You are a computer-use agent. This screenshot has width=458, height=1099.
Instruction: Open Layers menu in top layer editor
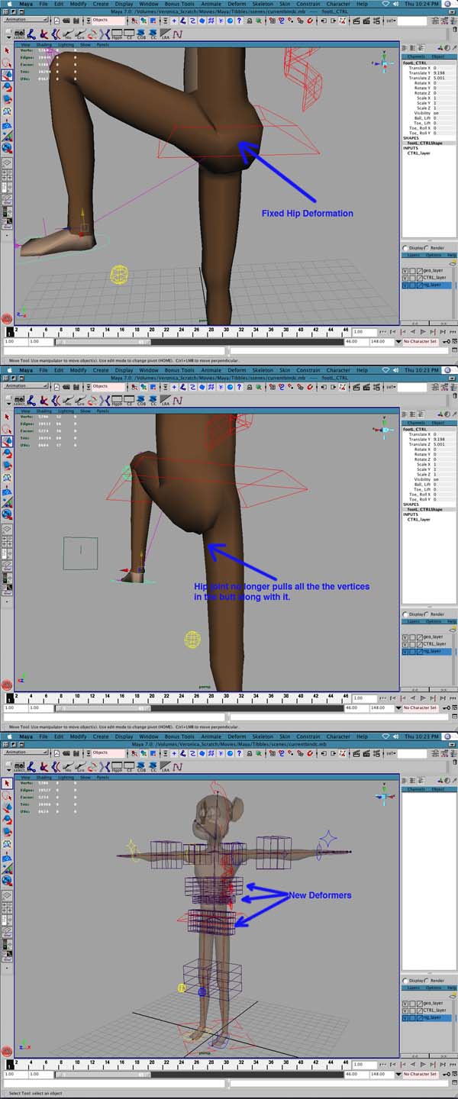(413, 255)
